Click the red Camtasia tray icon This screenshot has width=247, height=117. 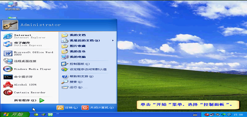click(207, 115)
